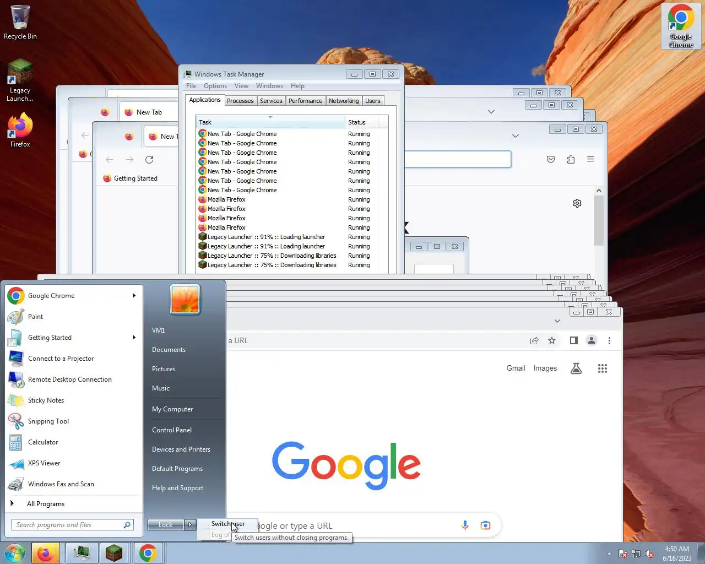Image resolution: width=705 pixels, height=564 pixels.
Task: Open Devices and Printers
Action: click(181, 449)
